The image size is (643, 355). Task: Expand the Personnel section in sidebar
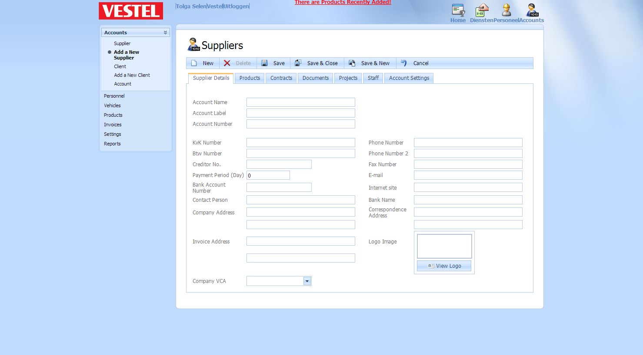[114, 96]
